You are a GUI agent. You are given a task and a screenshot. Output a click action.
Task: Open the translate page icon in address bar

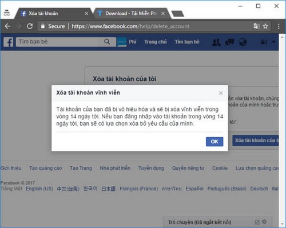click(x=256, y=26)
